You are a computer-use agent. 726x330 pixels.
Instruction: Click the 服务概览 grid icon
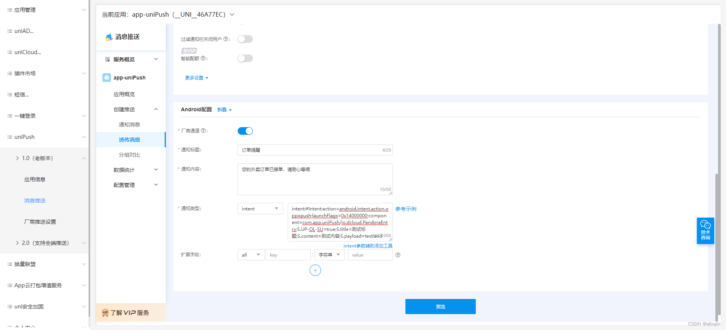[x=107, y=59]
